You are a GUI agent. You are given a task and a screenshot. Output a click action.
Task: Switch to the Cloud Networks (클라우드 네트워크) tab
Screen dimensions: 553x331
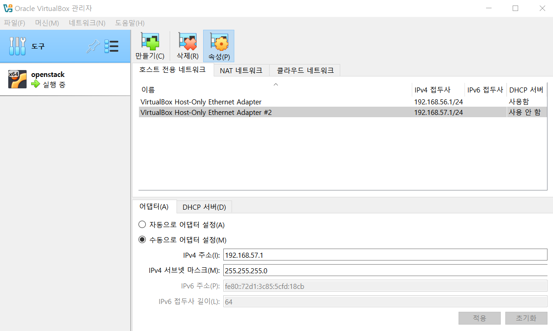[305, 71]
